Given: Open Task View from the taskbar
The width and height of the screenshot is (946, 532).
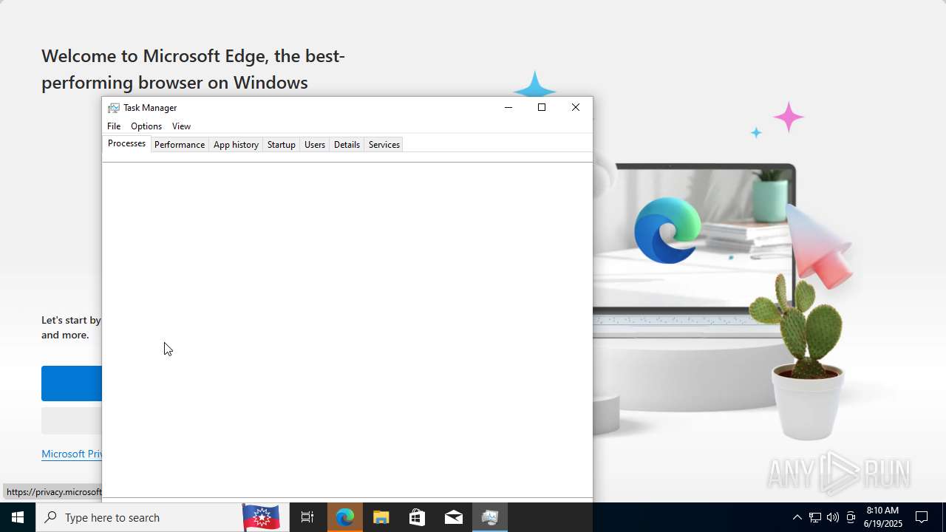Looking at the screenshot, I should click(307, 517).
